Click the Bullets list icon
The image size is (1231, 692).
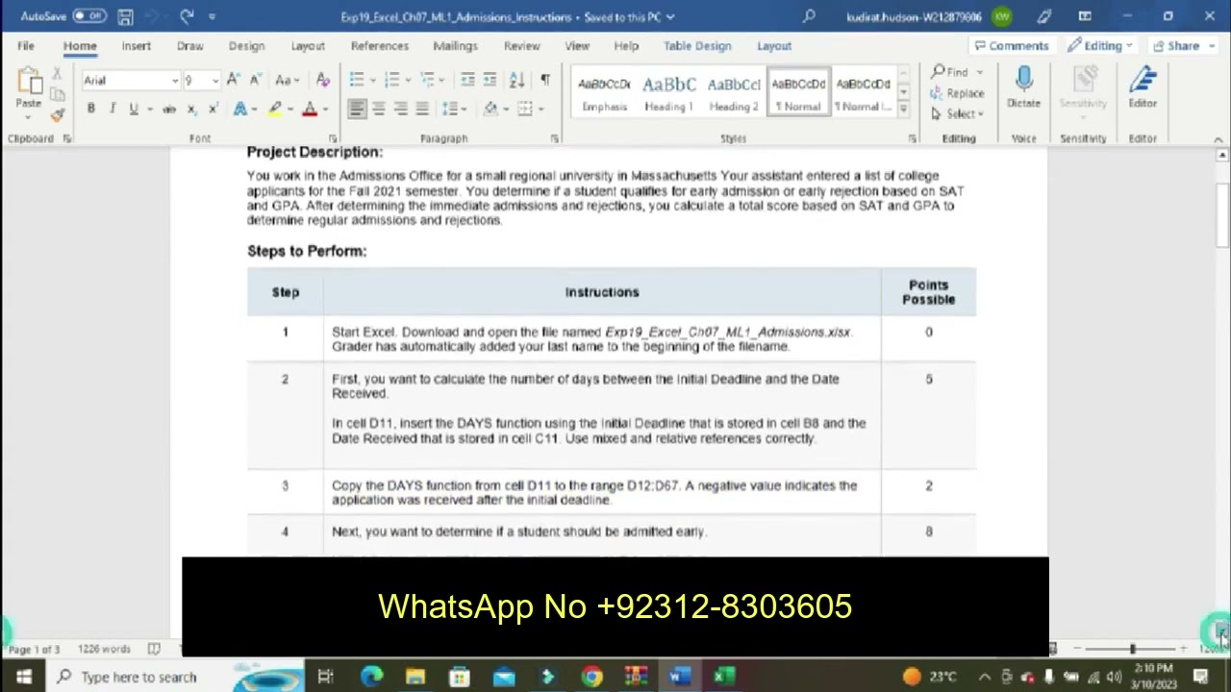(357, 80)
